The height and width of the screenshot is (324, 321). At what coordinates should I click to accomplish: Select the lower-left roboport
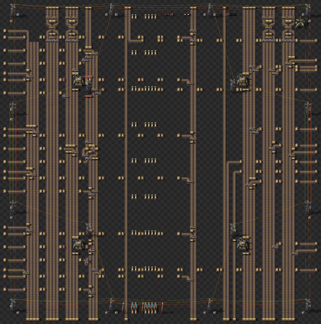tap(79, 244)
